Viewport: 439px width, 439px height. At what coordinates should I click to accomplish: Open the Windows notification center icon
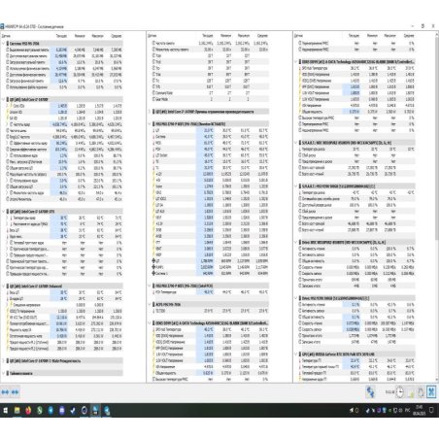point(431,410)
